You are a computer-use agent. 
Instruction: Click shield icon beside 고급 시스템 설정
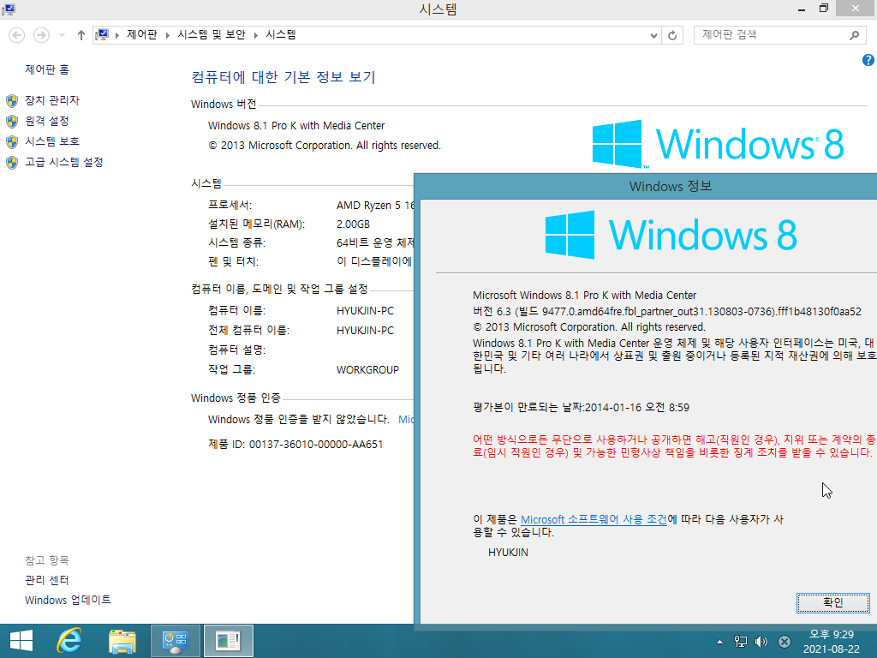pos(12,162)
